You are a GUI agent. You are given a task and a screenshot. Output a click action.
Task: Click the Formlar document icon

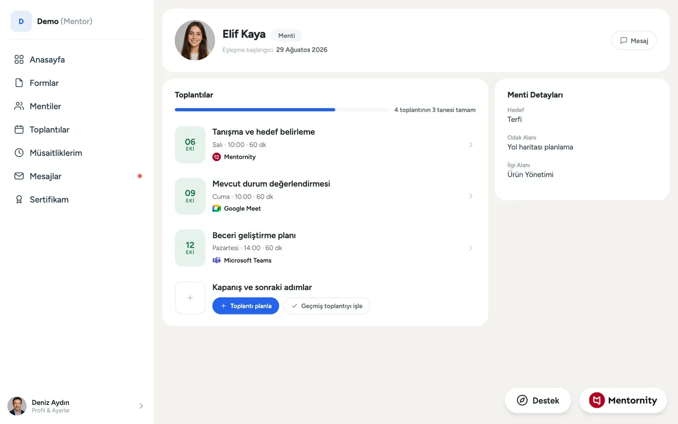[19, 83]
